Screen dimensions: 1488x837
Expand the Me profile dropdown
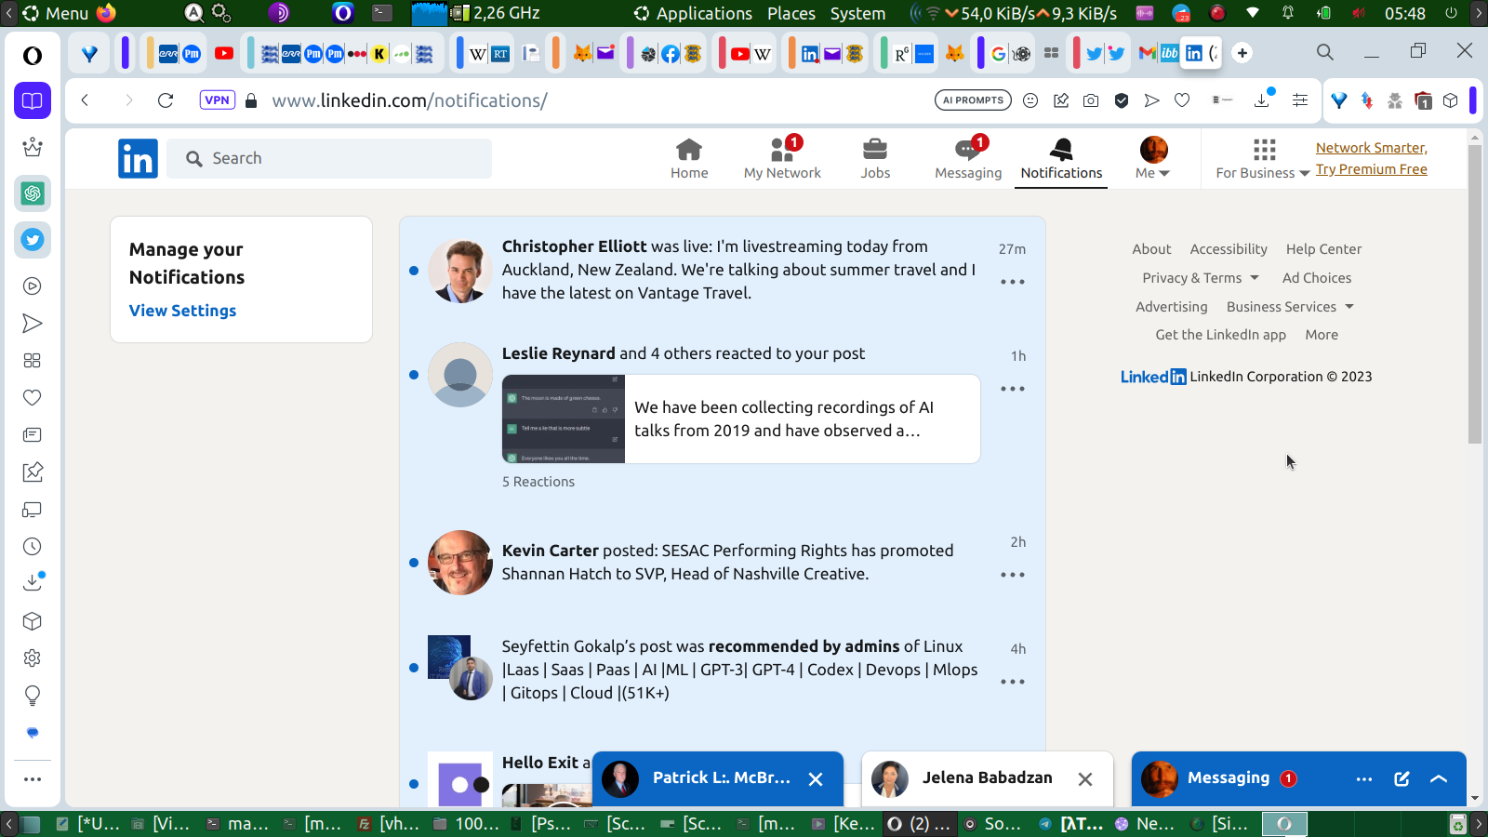point(1153,159)
